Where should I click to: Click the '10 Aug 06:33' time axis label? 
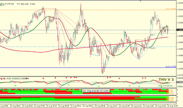pyautogui.click(x=28, y=106)
